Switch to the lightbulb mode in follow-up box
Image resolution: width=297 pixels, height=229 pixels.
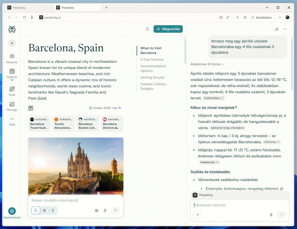click(x=53, y=210)
